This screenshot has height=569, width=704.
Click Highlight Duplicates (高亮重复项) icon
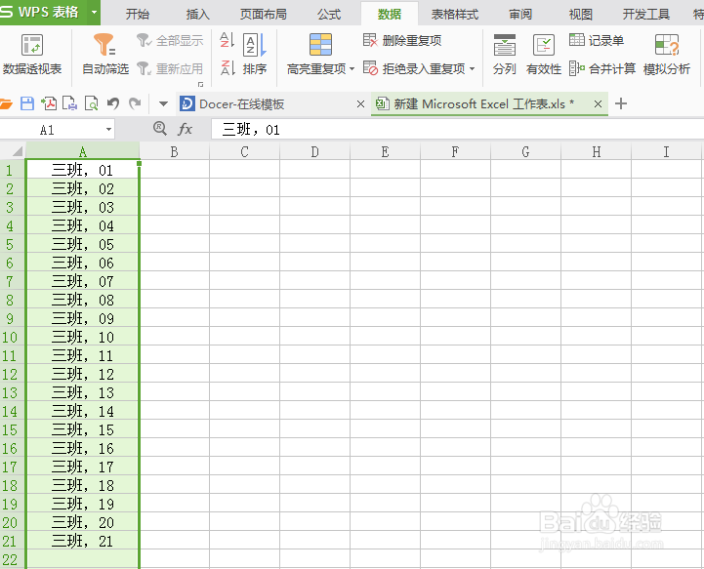pos(320,45)
